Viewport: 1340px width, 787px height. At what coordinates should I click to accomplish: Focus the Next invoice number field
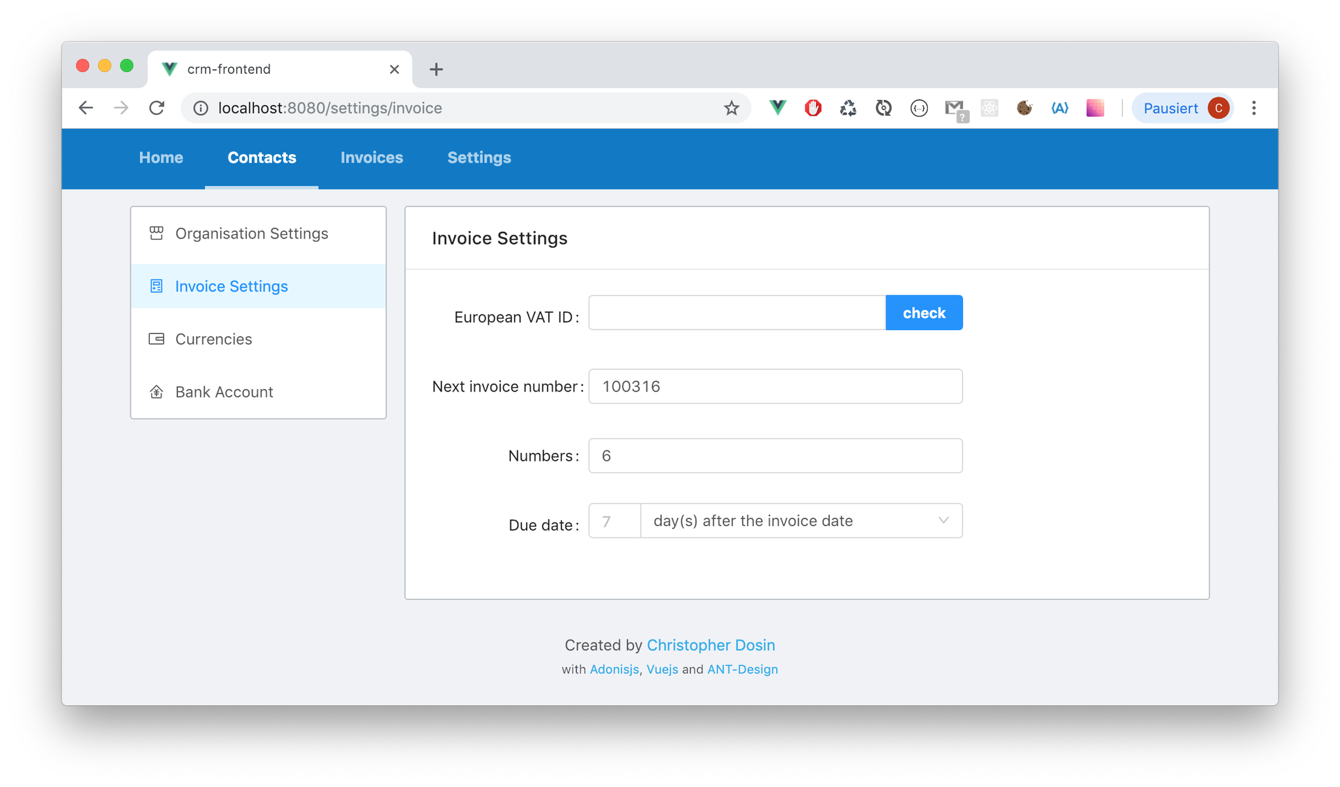click(x=775, y=386)
